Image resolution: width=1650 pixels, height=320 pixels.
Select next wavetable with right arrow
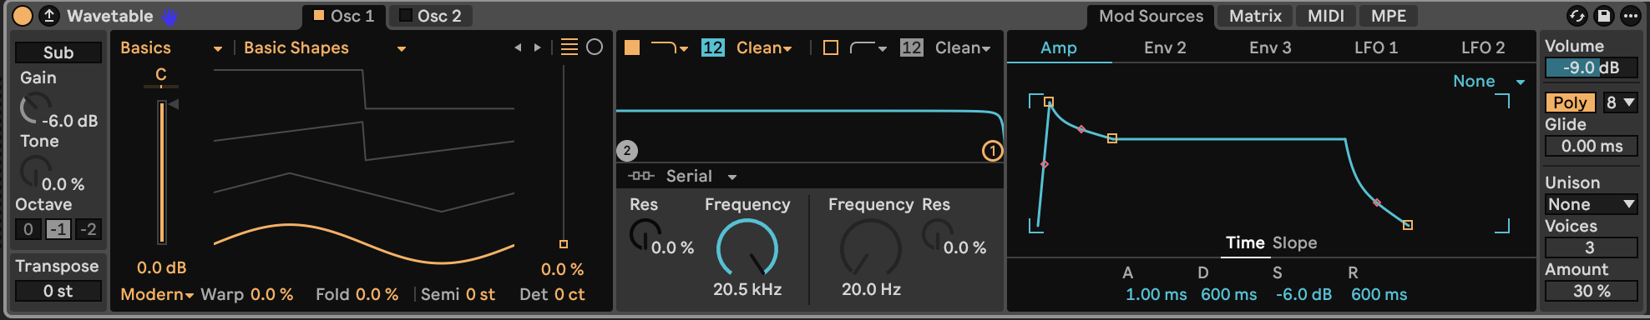coord(537,48)
